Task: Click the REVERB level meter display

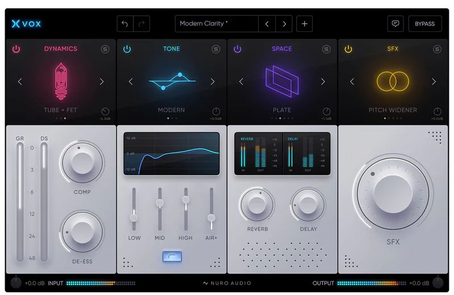Action: pos(259,154)
